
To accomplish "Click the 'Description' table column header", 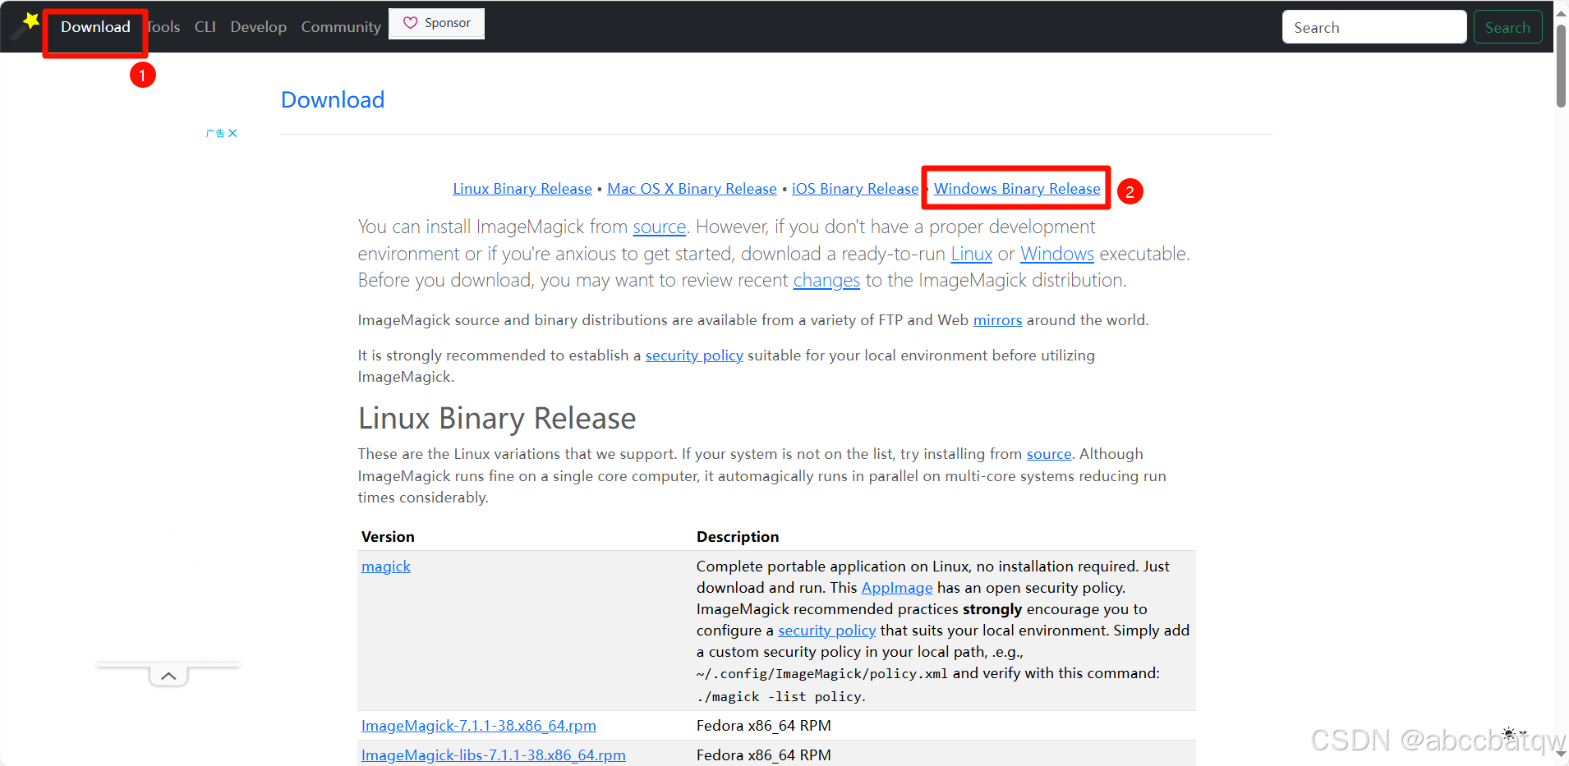I will click(x=738, y=537).
